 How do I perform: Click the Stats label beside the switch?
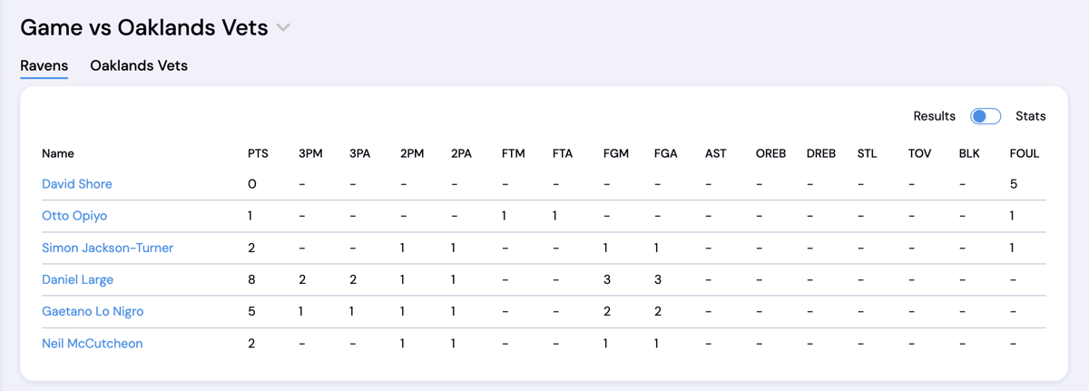tap(1030, 116)
